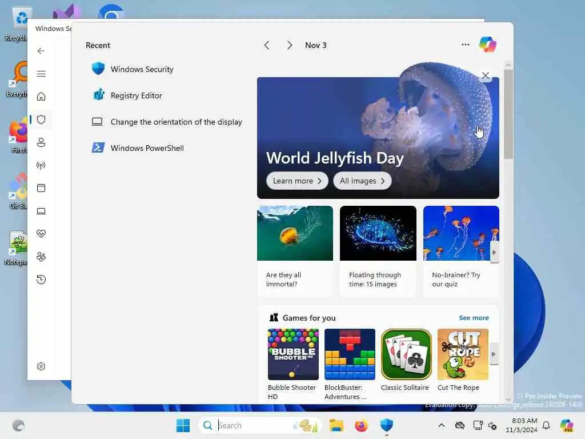Click back arrow in Windows Security window
This screenshot has height=439, width=585.
point(41,51)
